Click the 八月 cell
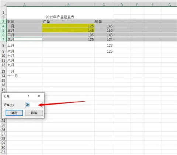The height and width of the screenshot is (155, 177). (x=24, y=60)
